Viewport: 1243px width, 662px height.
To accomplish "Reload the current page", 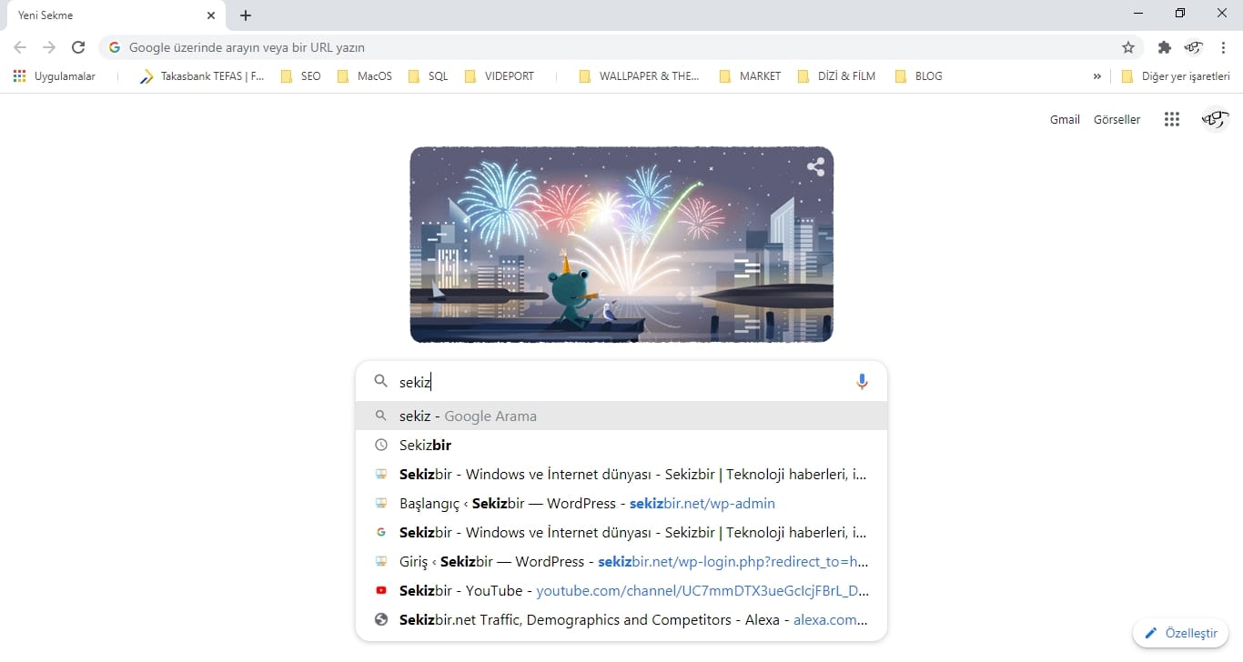I will coord(78,47).
